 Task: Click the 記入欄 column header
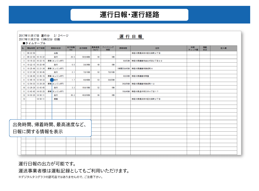pos(223,48)
